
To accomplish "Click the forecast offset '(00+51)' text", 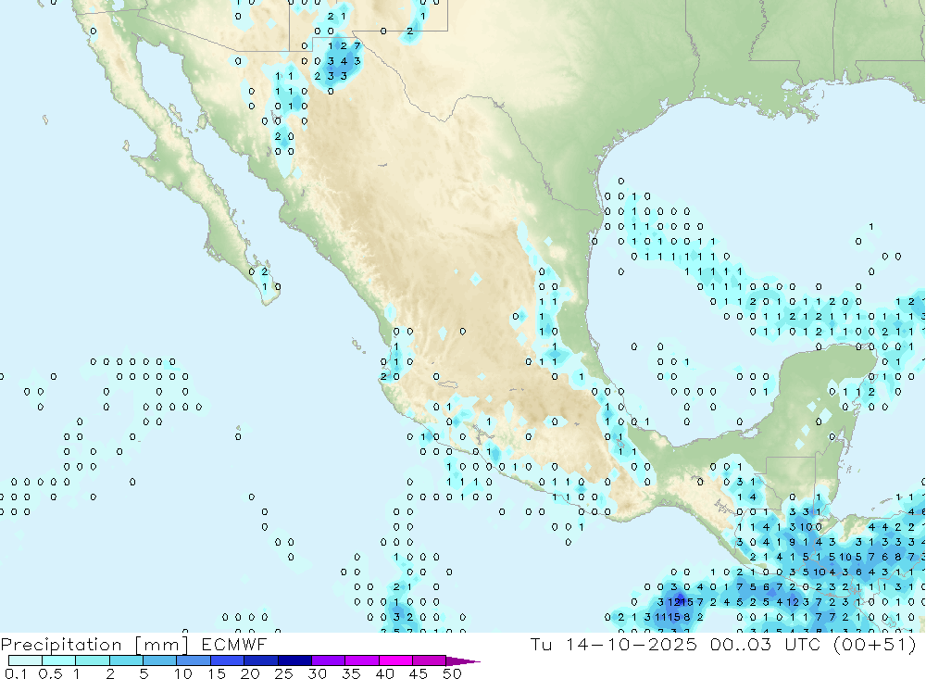I will (875, 644).
